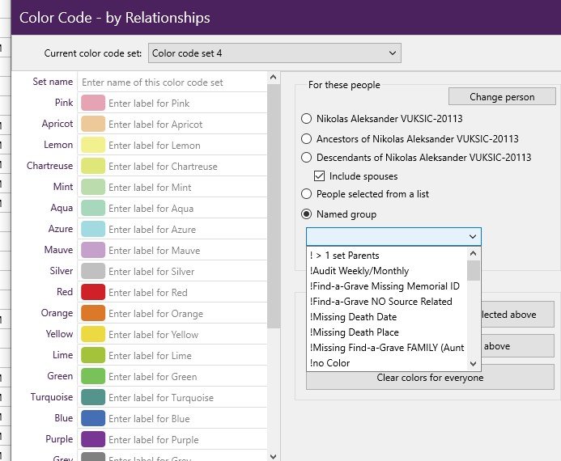Focus the Enter label for Turquoise field
The image size is (561, 461).
pos(187,397)
